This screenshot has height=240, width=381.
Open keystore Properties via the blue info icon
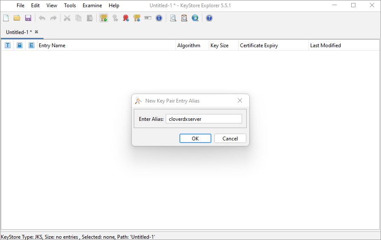click(159, 18)
